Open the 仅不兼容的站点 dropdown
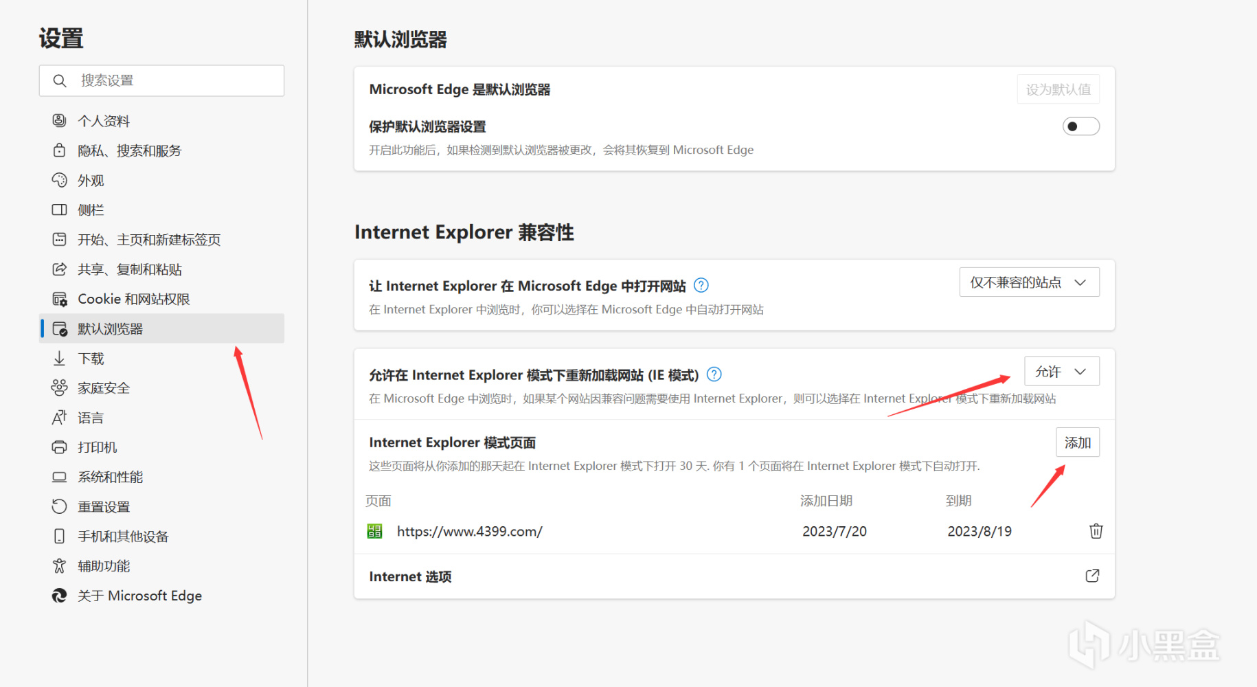Image resolution: width=1257 pixels, height=687 pixels. [1029, 282]
